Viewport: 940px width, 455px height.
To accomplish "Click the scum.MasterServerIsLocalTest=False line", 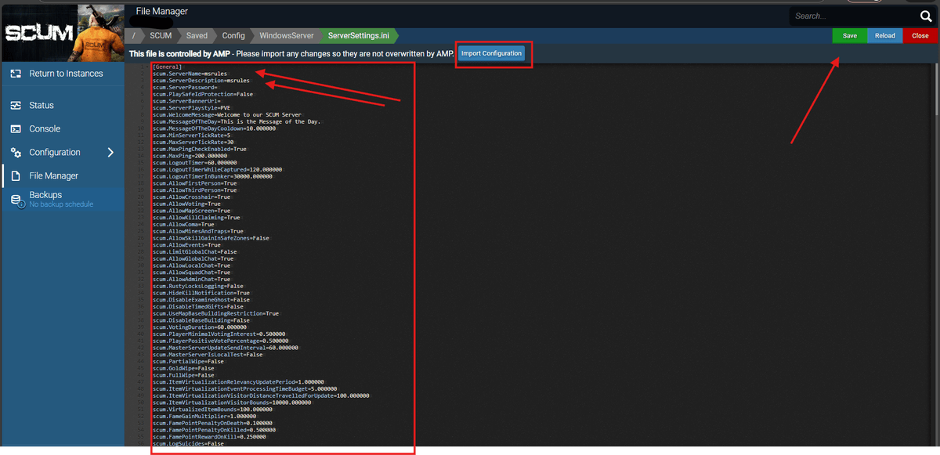I will pyautogui.click(x=208, y=355).
